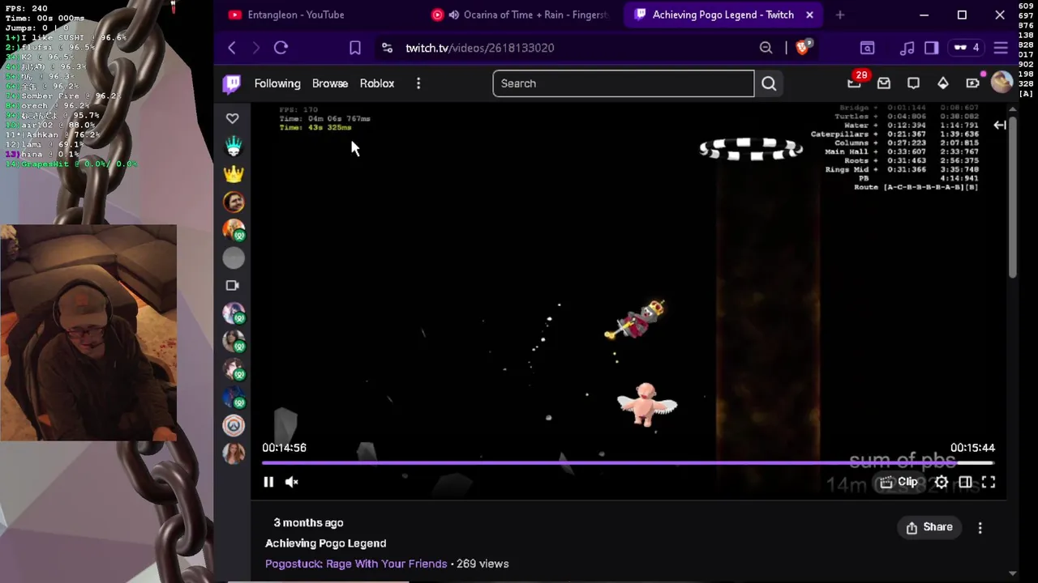Switch to the Entangleon - YouTube tab
Viewport: 1038px width, 583px height.
tap(296, 15)
